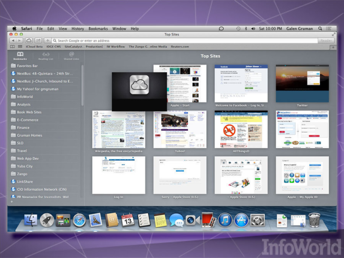Open the Bookmarks menu
Image resolution: width=344 pixels, height=258 pixels.
(98, 29)
